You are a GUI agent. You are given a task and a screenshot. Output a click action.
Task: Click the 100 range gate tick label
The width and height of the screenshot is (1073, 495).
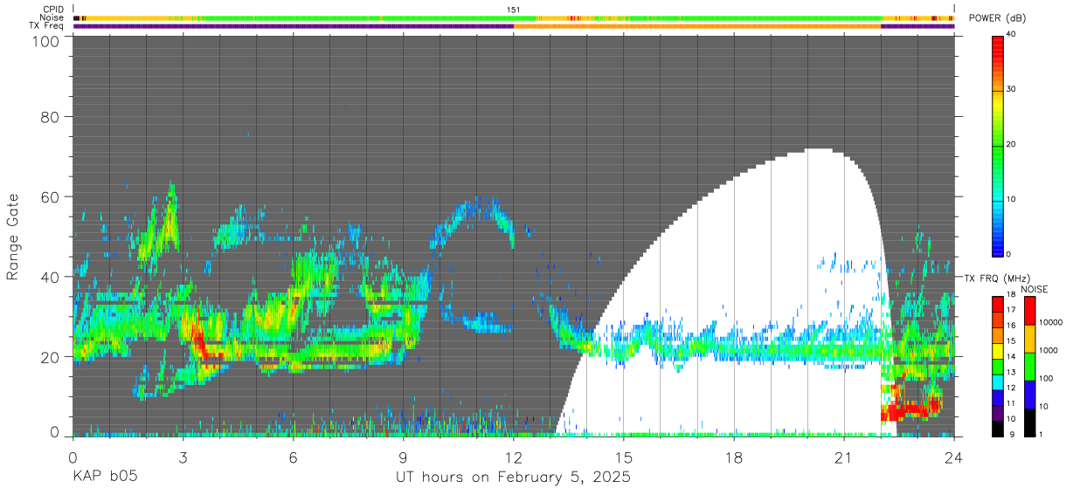point(46,41)
